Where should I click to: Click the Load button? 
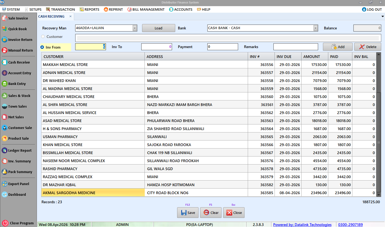pos(158,28)
